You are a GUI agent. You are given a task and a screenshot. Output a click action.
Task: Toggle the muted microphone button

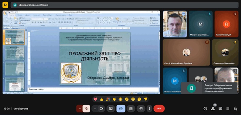86,109
